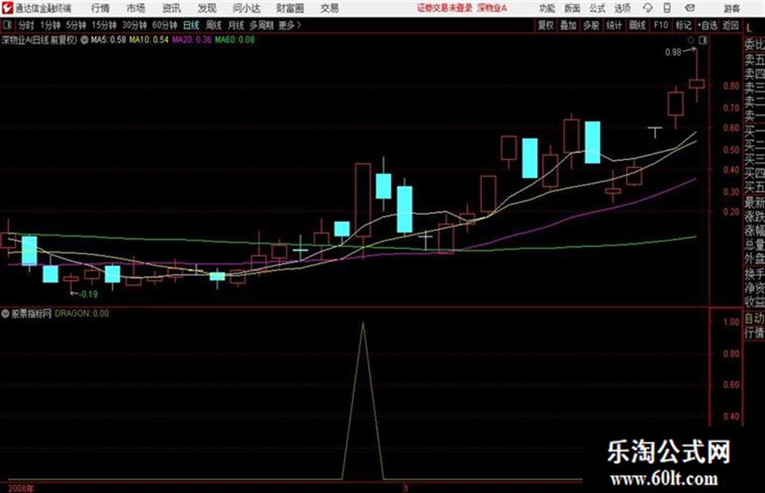Add stock with the 自选 button

[x=707, y=25]
